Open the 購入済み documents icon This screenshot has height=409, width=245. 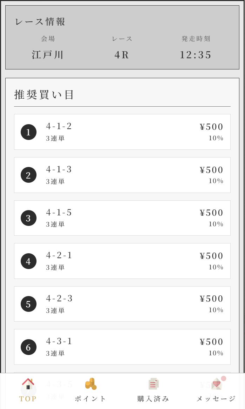(153, 384)
